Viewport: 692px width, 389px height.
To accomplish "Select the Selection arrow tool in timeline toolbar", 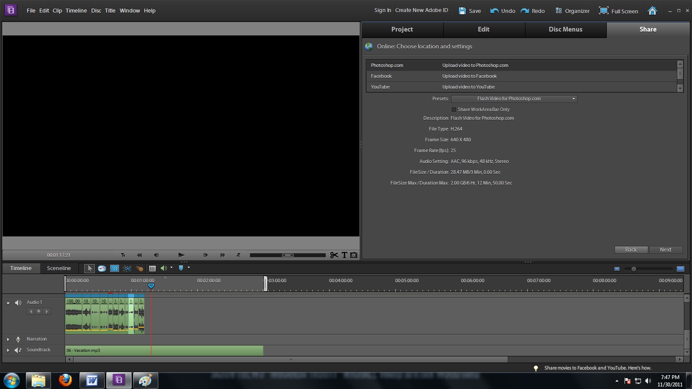I will pos(89,268).
